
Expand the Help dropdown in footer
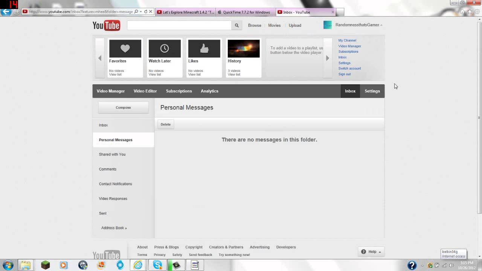[x=371, y=252]
